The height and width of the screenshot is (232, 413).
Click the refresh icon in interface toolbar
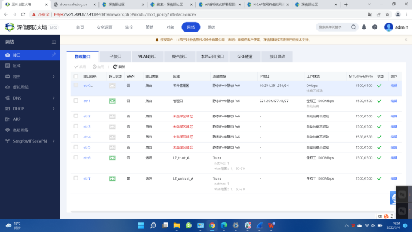tap(115, 67)
